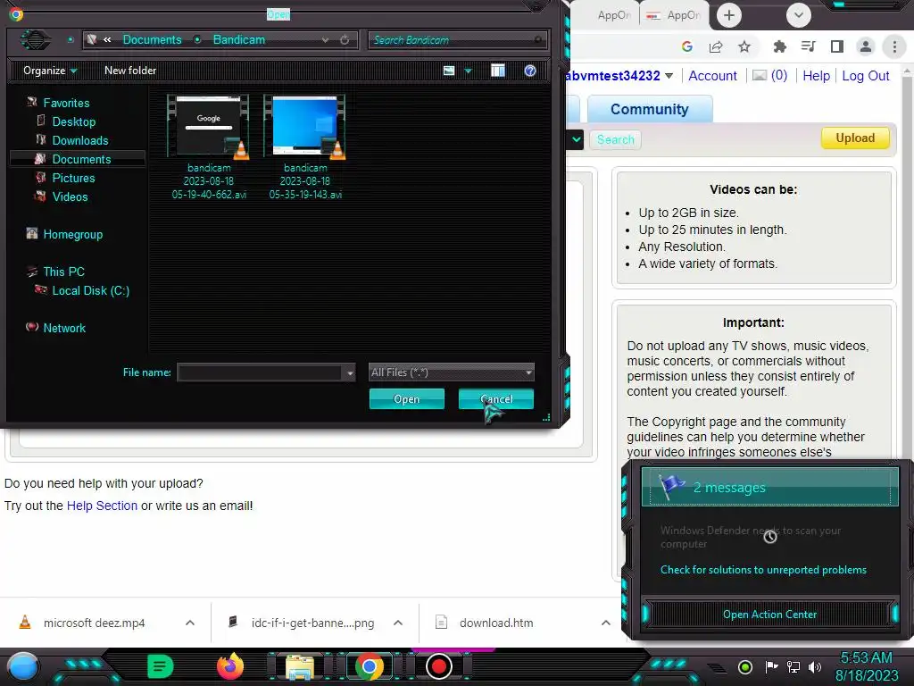Open the Chrome extensions puzzle icon

(779, 46)
